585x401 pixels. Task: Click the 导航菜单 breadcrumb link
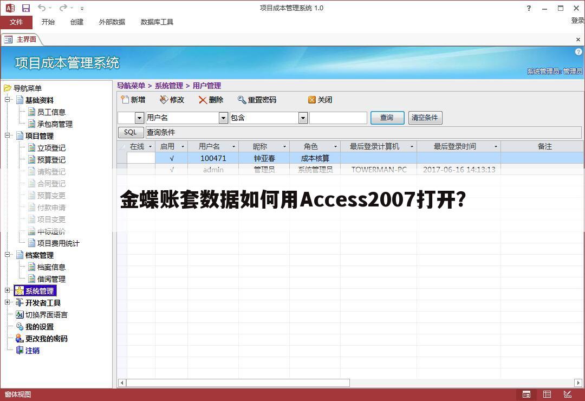[131, 86]
